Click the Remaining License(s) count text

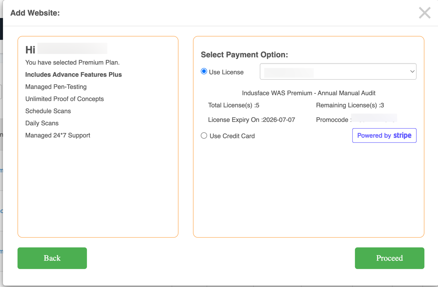pos(350,105)
